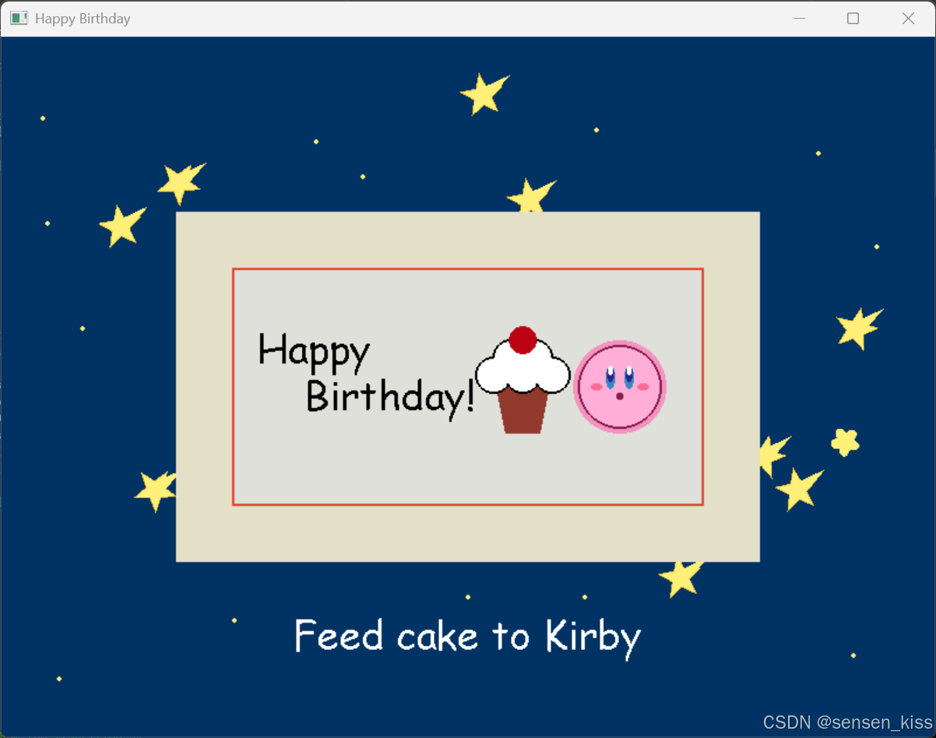Click the "Happy Birthday" window title text
Image resolution: width=936 pixels, height=738 pixels.
[x=83, y=18]
